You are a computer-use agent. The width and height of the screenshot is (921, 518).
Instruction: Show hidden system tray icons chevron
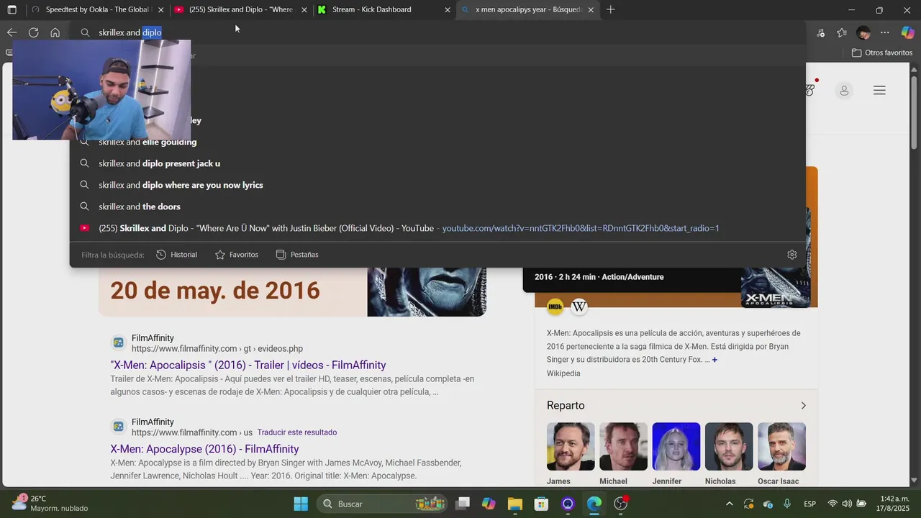pos(729,504)
